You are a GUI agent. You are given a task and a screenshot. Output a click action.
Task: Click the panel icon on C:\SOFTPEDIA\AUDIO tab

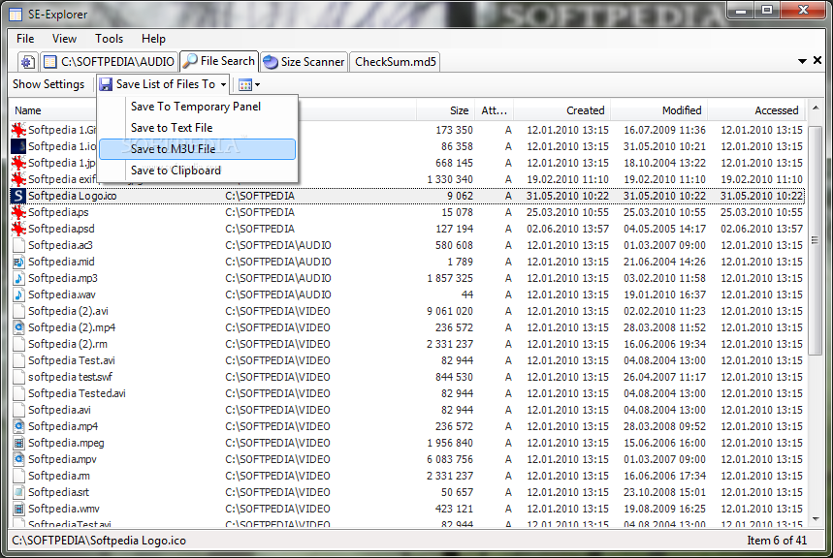tap(49, 62)
